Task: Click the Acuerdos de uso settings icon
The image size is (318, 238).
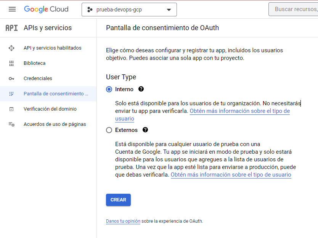Action: coord(11,124)
